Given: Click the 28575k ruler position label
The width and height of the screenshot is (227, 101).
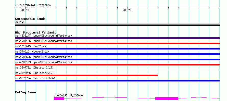Looking at the screenshot, I should pos(25,10).
